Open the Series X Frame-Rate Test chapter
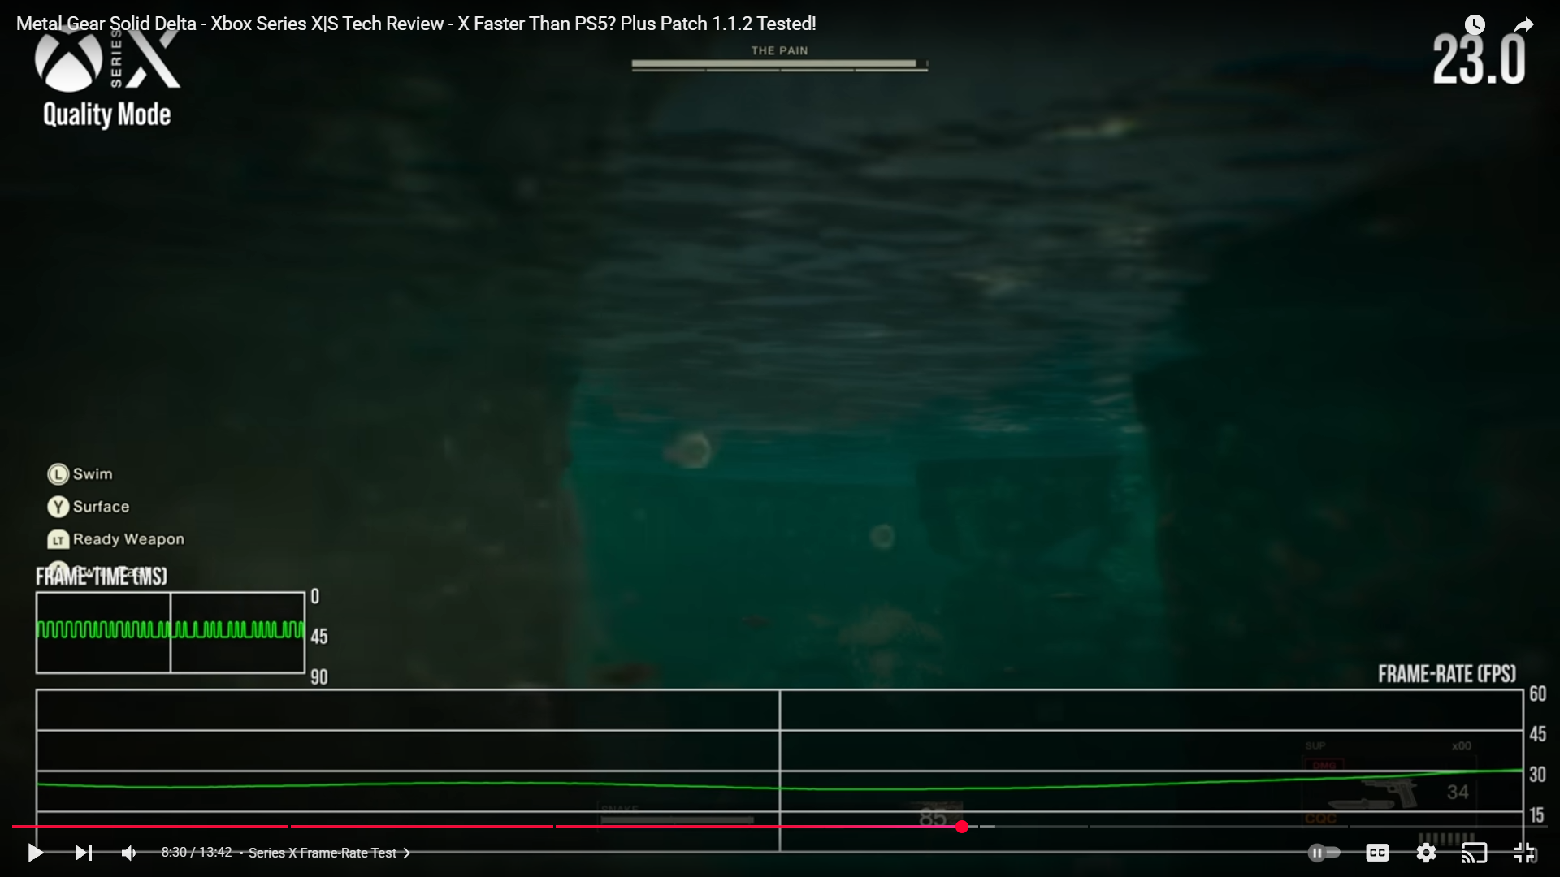Viewport: 1560px width, 877px height. click(x=329, y=853)
